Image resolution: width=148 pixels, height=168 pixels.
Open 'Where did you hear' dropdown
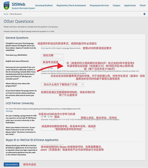pos(63,85)
